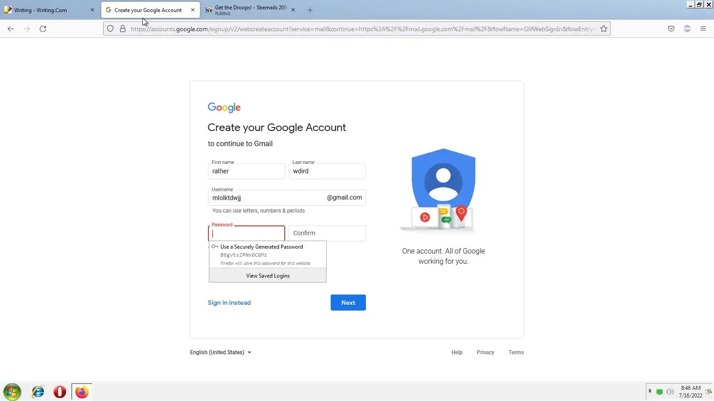The width and height of the screenshot is (714, 401).
Task: Click the address bar URL
Action: [x=363, y=29]
